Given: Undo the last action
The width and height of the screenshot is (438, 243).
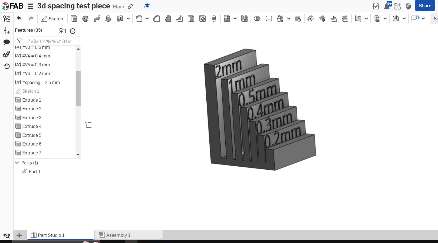Looking at the screenshot, I should pos(19,18).
